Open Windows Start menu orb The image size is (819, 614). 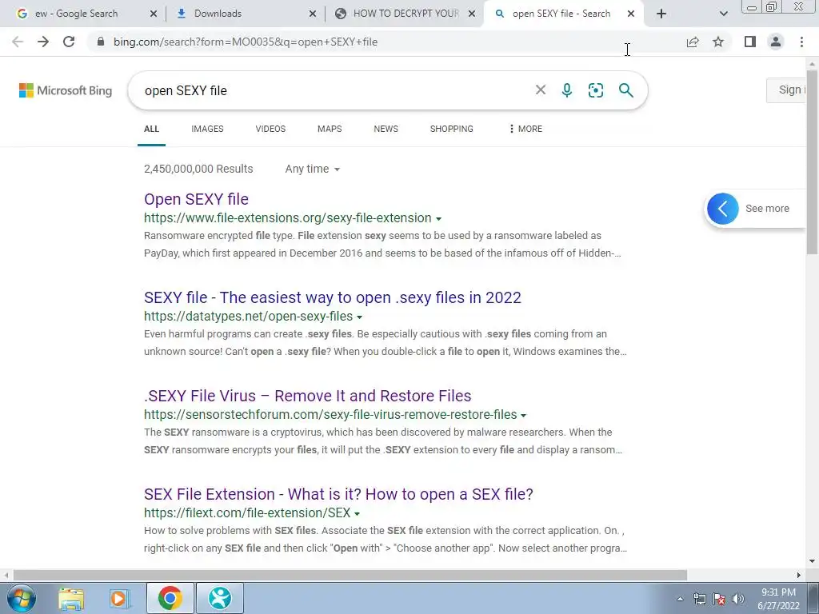pos(22,598)
